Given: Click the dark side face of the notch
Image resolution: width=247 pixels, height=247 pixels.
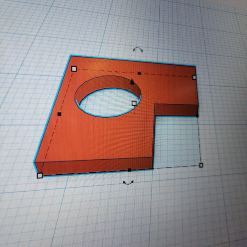Looking at the screenshot, I should (175, 110).
